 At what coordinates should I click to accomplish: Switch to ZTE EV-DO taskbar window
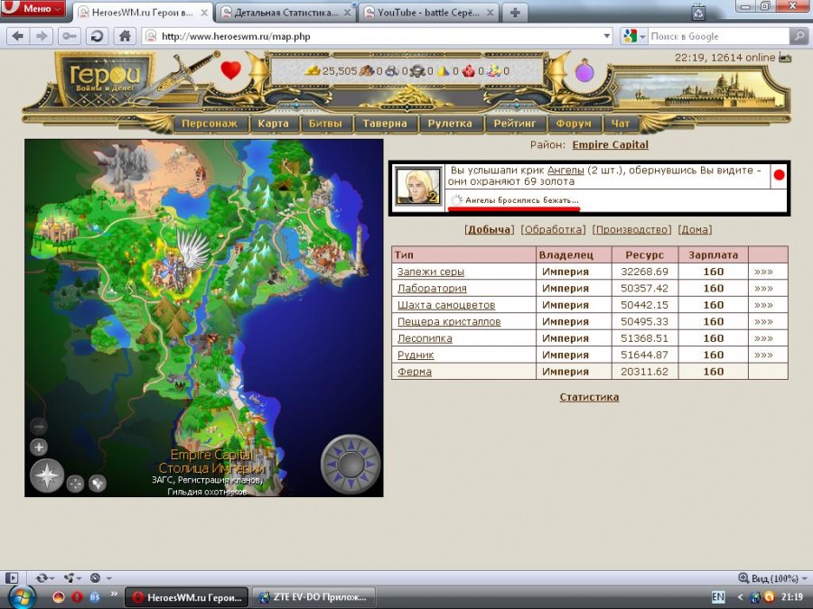coord(314,597)
